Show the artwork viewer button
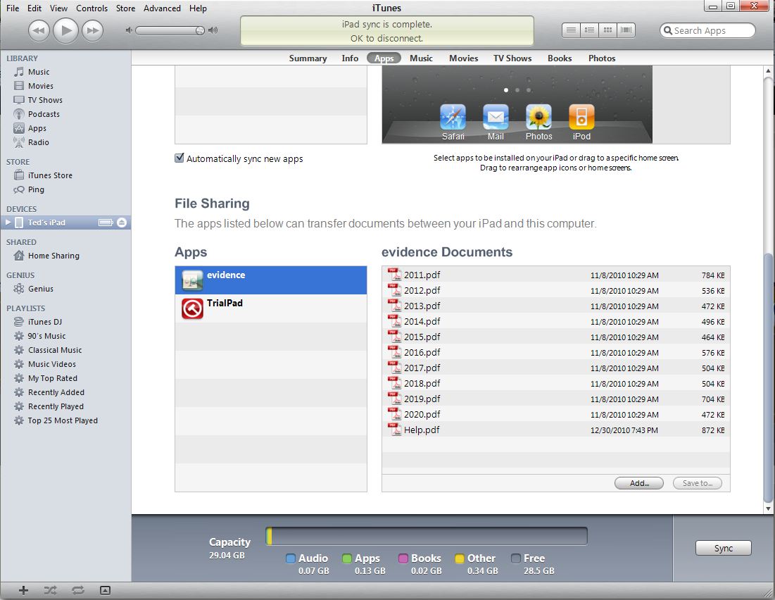This screenshot has height=600, width=775. pos(105,590)
